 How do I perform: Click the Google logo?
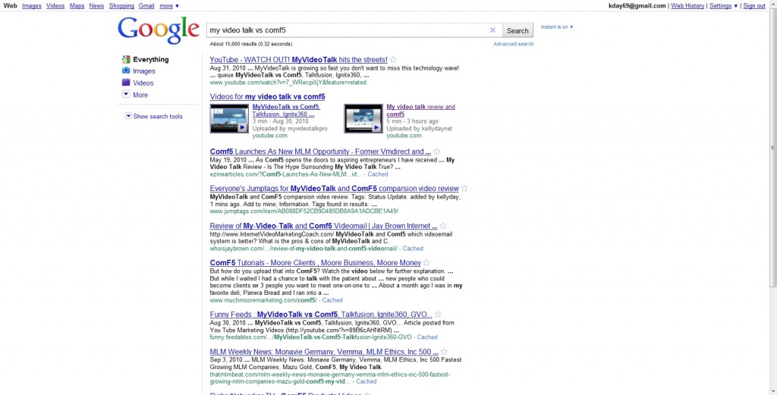click(159, 30)
